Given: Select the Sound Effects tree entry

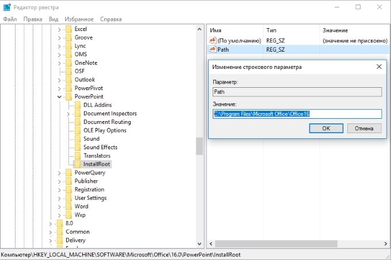Looking at the screenshot, I should [100, 148].
